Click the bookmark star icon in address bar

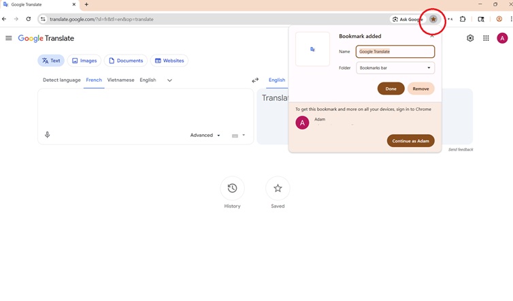tap(433, 19)
